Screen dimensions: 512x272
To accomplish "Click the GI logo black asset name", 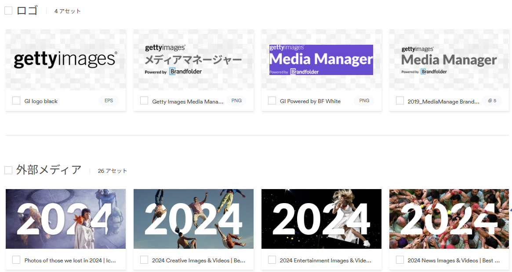I will pos(41,101).
